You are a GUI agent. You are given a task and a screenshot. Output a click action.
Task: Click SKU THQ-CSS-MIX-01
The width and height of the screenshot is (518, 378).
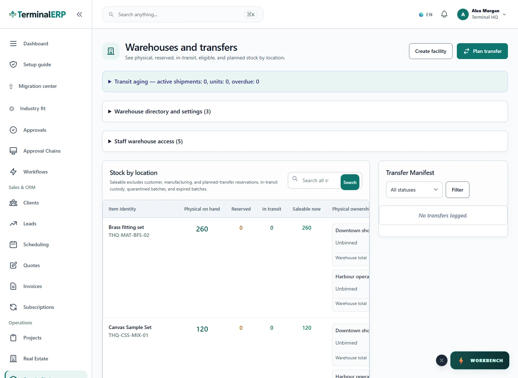(128, 335)
